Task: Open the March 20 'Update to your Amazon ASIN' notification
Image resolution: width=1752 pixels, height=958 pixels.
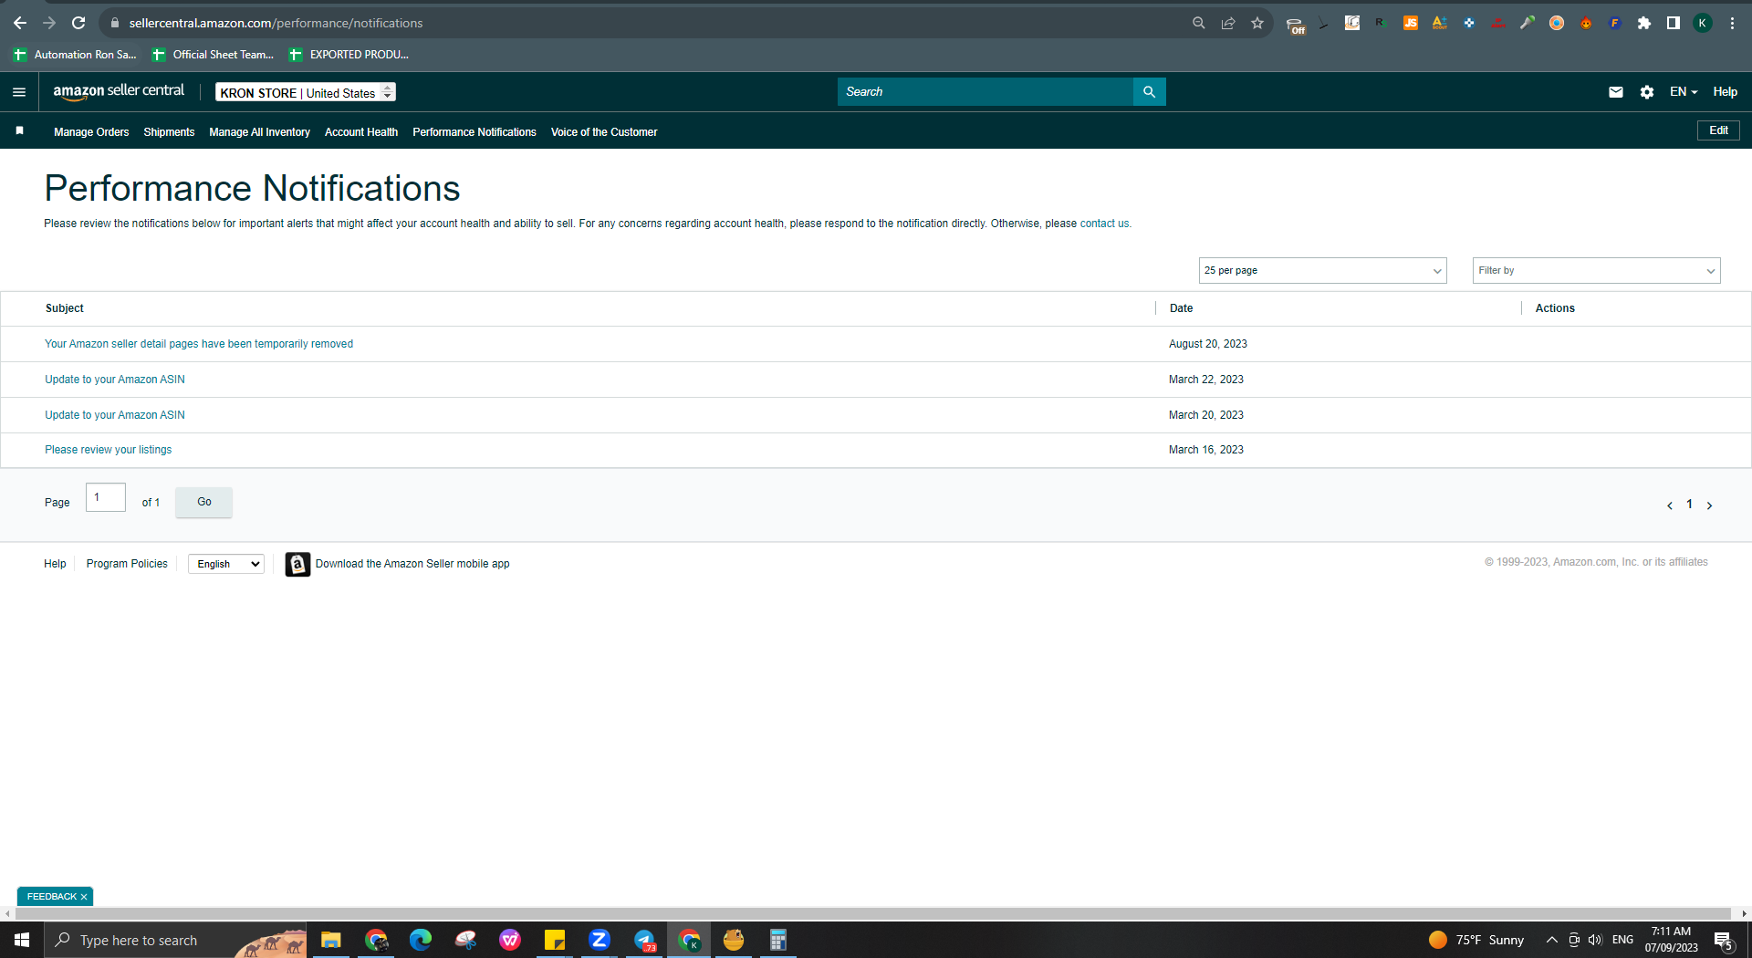Action: coord(115,415)
